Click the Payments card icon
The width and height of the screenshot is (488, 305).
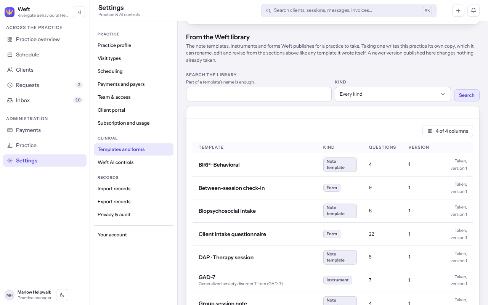pyautogui.click(x=10, y=130)
